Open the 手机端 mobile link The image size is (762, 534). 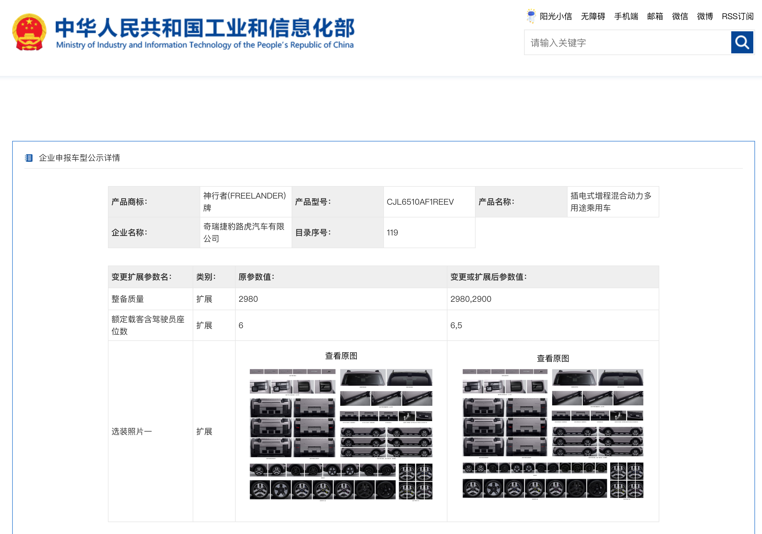pos(626,16)
